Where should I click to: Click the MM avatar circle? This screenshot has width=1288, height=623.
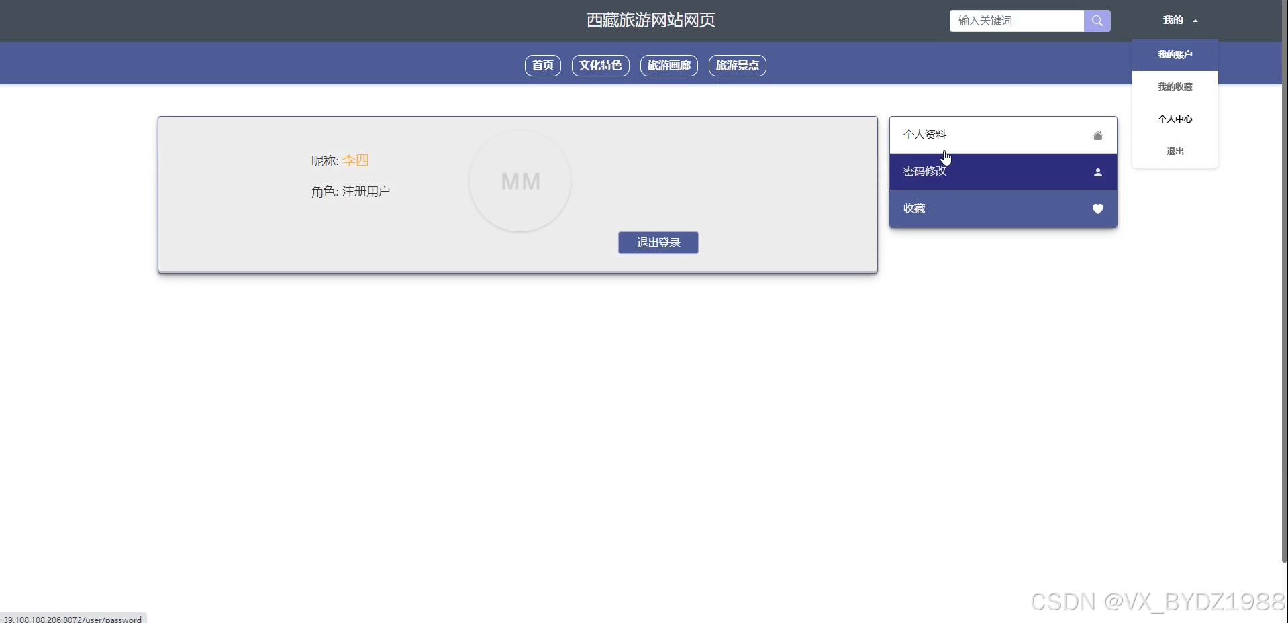(520, 181)
